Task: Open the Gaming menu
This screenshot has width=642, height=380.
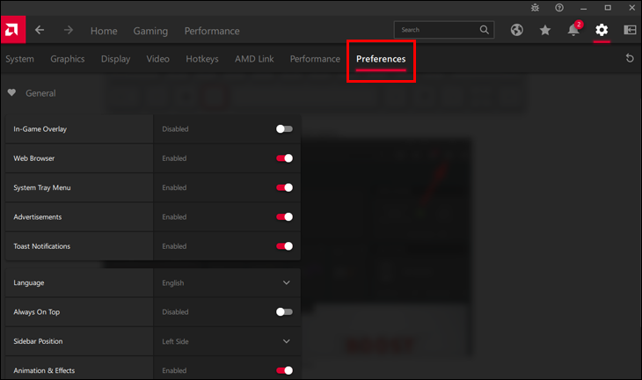Action: (150, 31)
